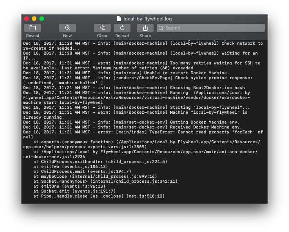Screen dimensions: 289x232
Task: Click 'Received Docker Machine env.' line
Action: click(x=132, y=127)
